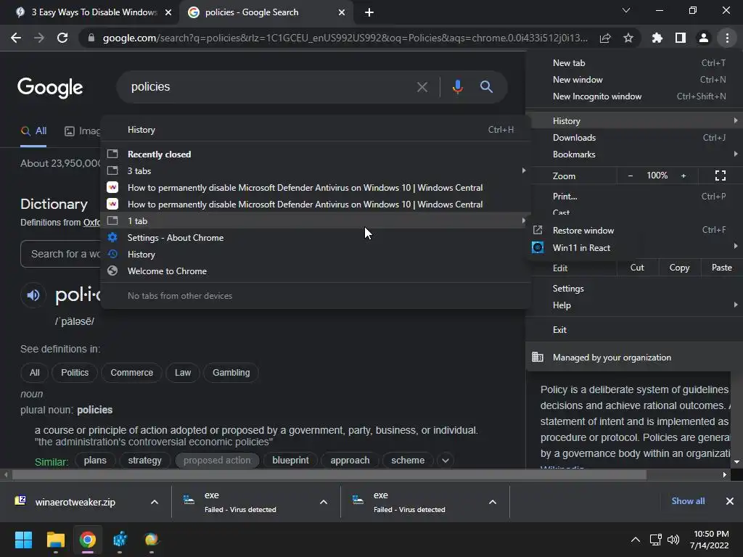Reopen first Windows Central Defender article

coord(316,188)
